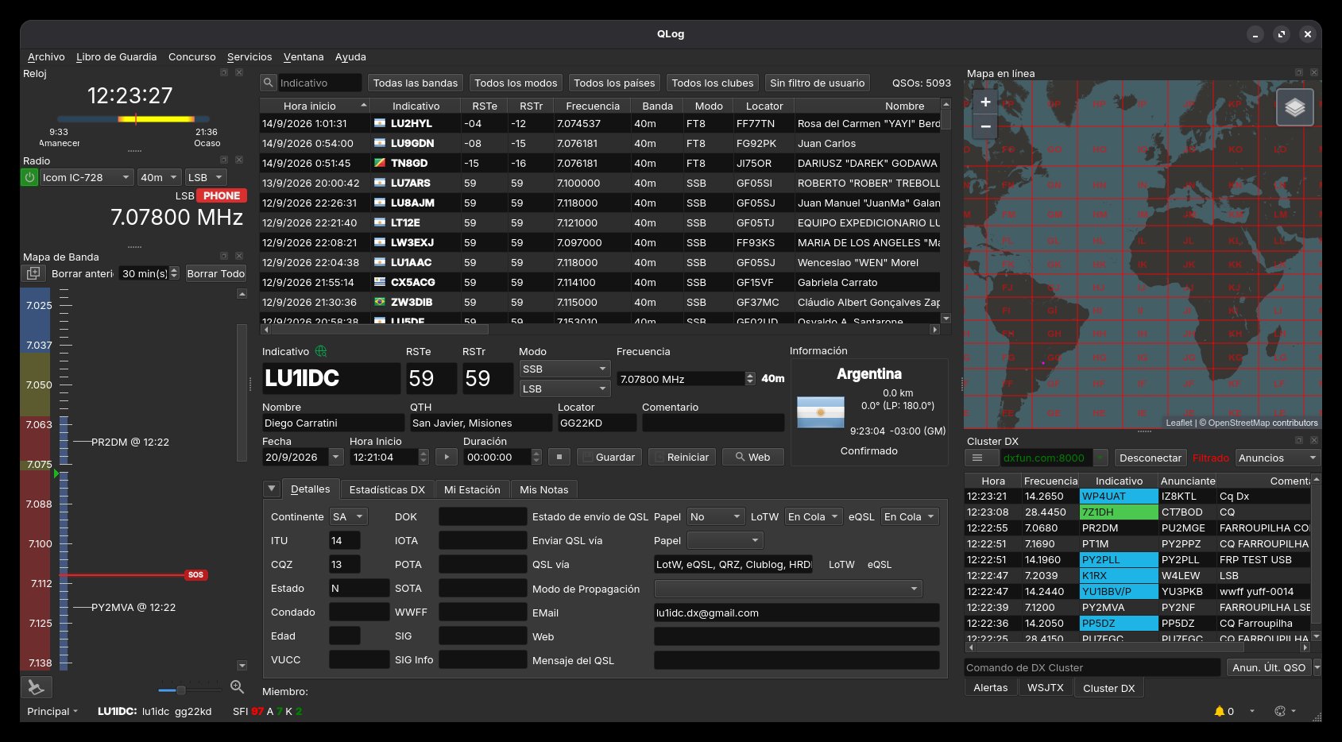This screenshot has width=1342, height=742.
Task: Click the Guardar button
Action: pyautogui.click(x=608, y=457)
